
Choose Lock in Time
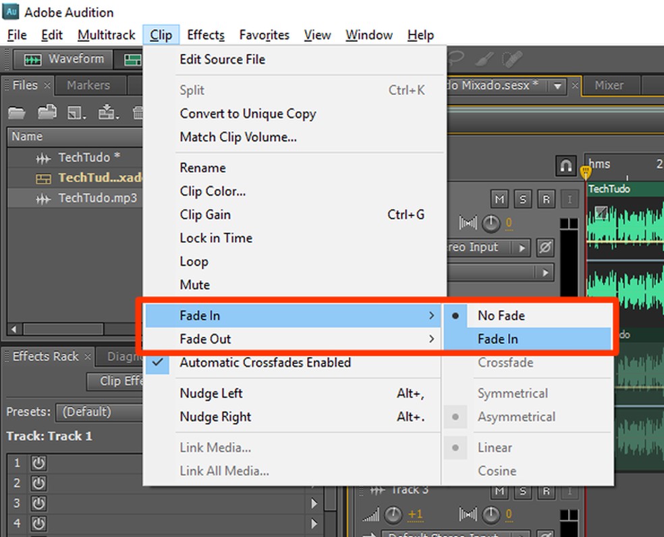point(295,238)
